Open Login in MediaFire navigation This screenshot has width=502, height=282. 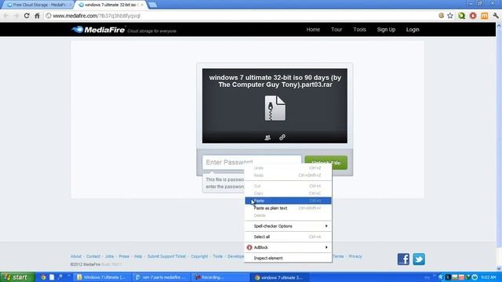point(413,30)
